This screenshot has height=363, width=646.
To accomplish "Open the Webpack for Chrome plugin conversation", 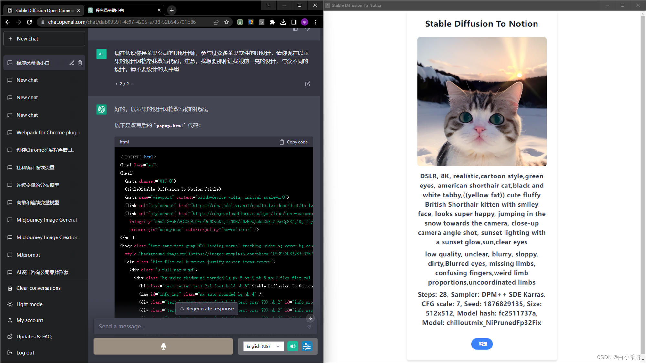I will 44,133.
